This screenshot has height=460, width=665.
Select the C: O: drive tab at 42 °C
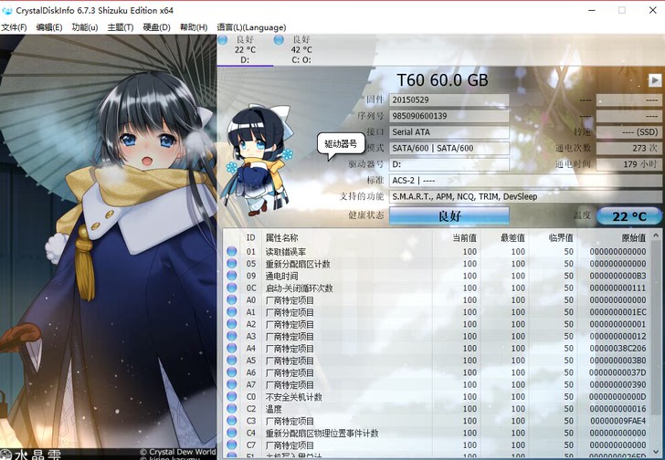coord(301,50)
